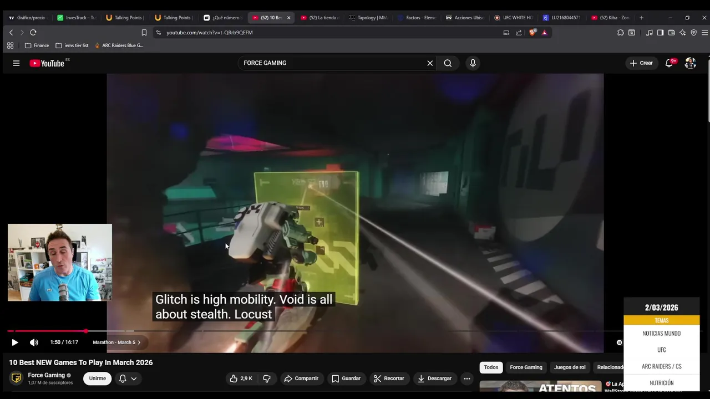Click Descargar to download the video

434,378
